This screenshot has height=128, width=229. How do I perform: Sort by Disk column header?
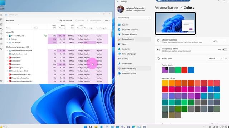click(x=70, y=27)
